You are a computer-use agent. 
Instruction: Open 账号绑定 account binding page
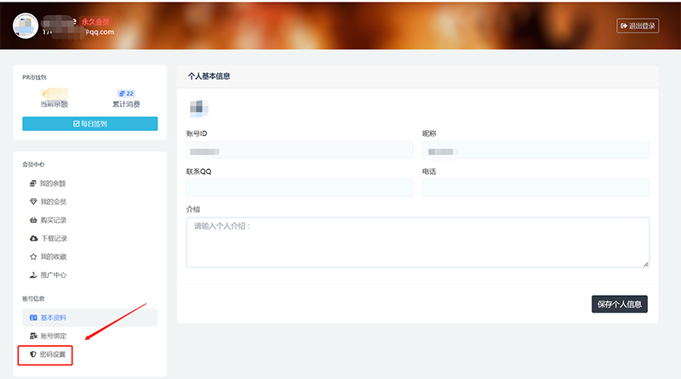(x=53, y=337)
